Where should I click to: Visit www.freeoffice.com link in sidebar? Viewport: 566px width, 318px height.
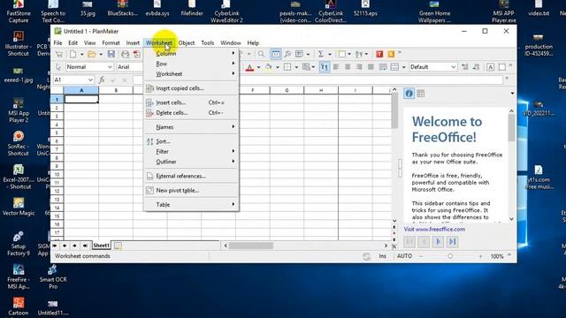click(x=434, y=230)
